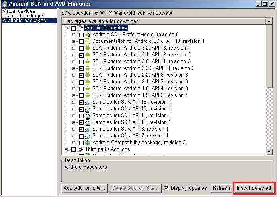This screenshot has width=277, height=197.
Task: Click Packages available for download column header
Action: click(x=164, y=21)
